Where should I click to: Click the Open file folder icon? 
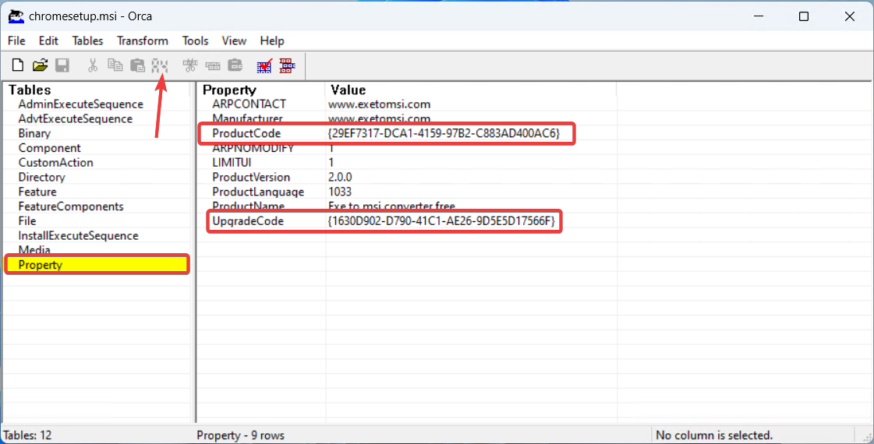(x=40, y=65)
